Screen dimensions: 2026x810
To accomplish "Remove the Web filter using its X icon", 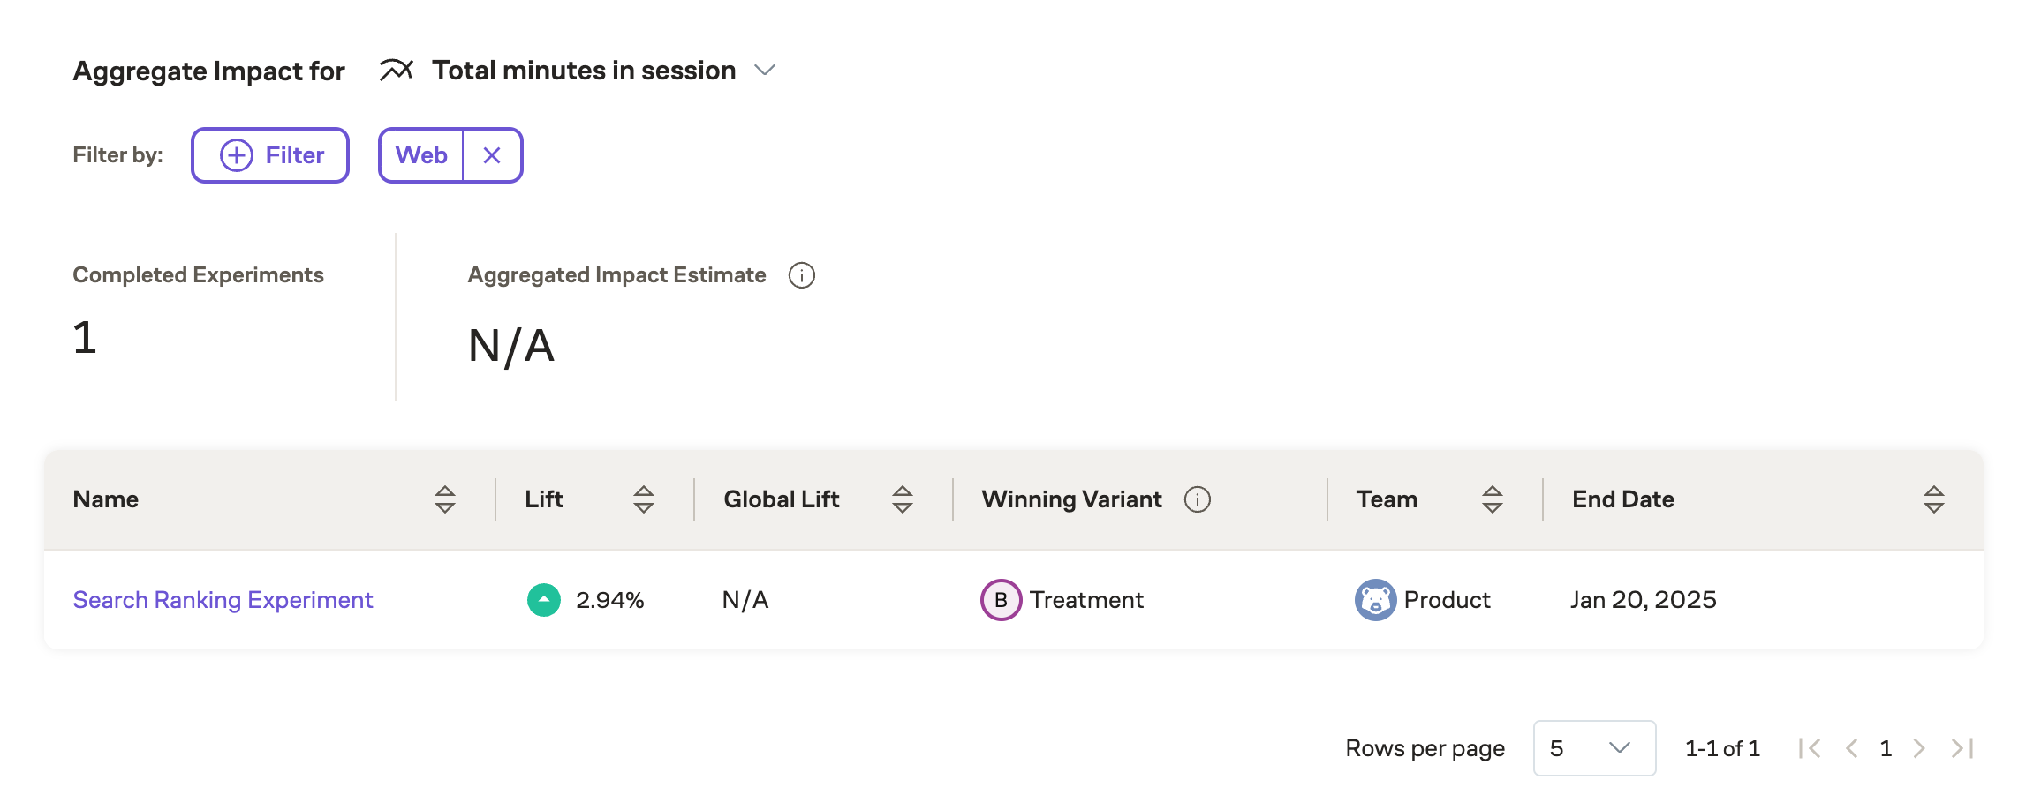I will (492, 154).
